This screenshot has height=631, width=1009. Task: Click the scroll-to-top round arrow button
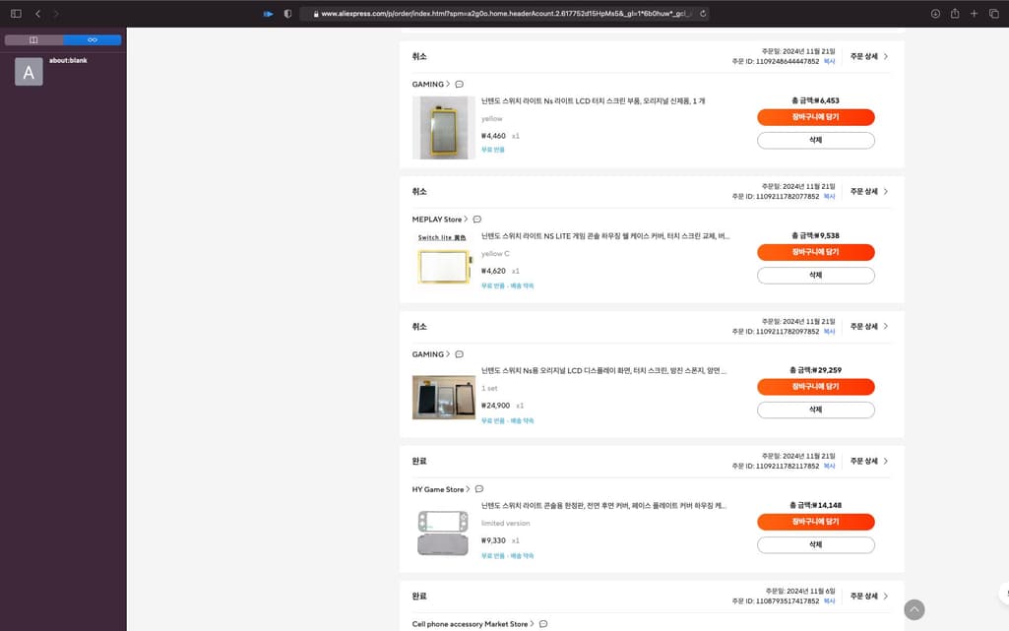914,609
